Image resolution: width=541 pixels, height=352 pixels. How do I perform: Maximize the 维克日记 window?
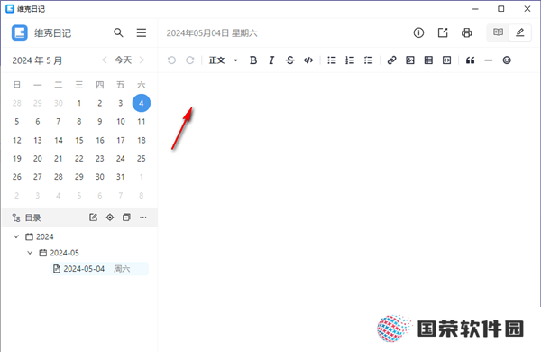501,9
